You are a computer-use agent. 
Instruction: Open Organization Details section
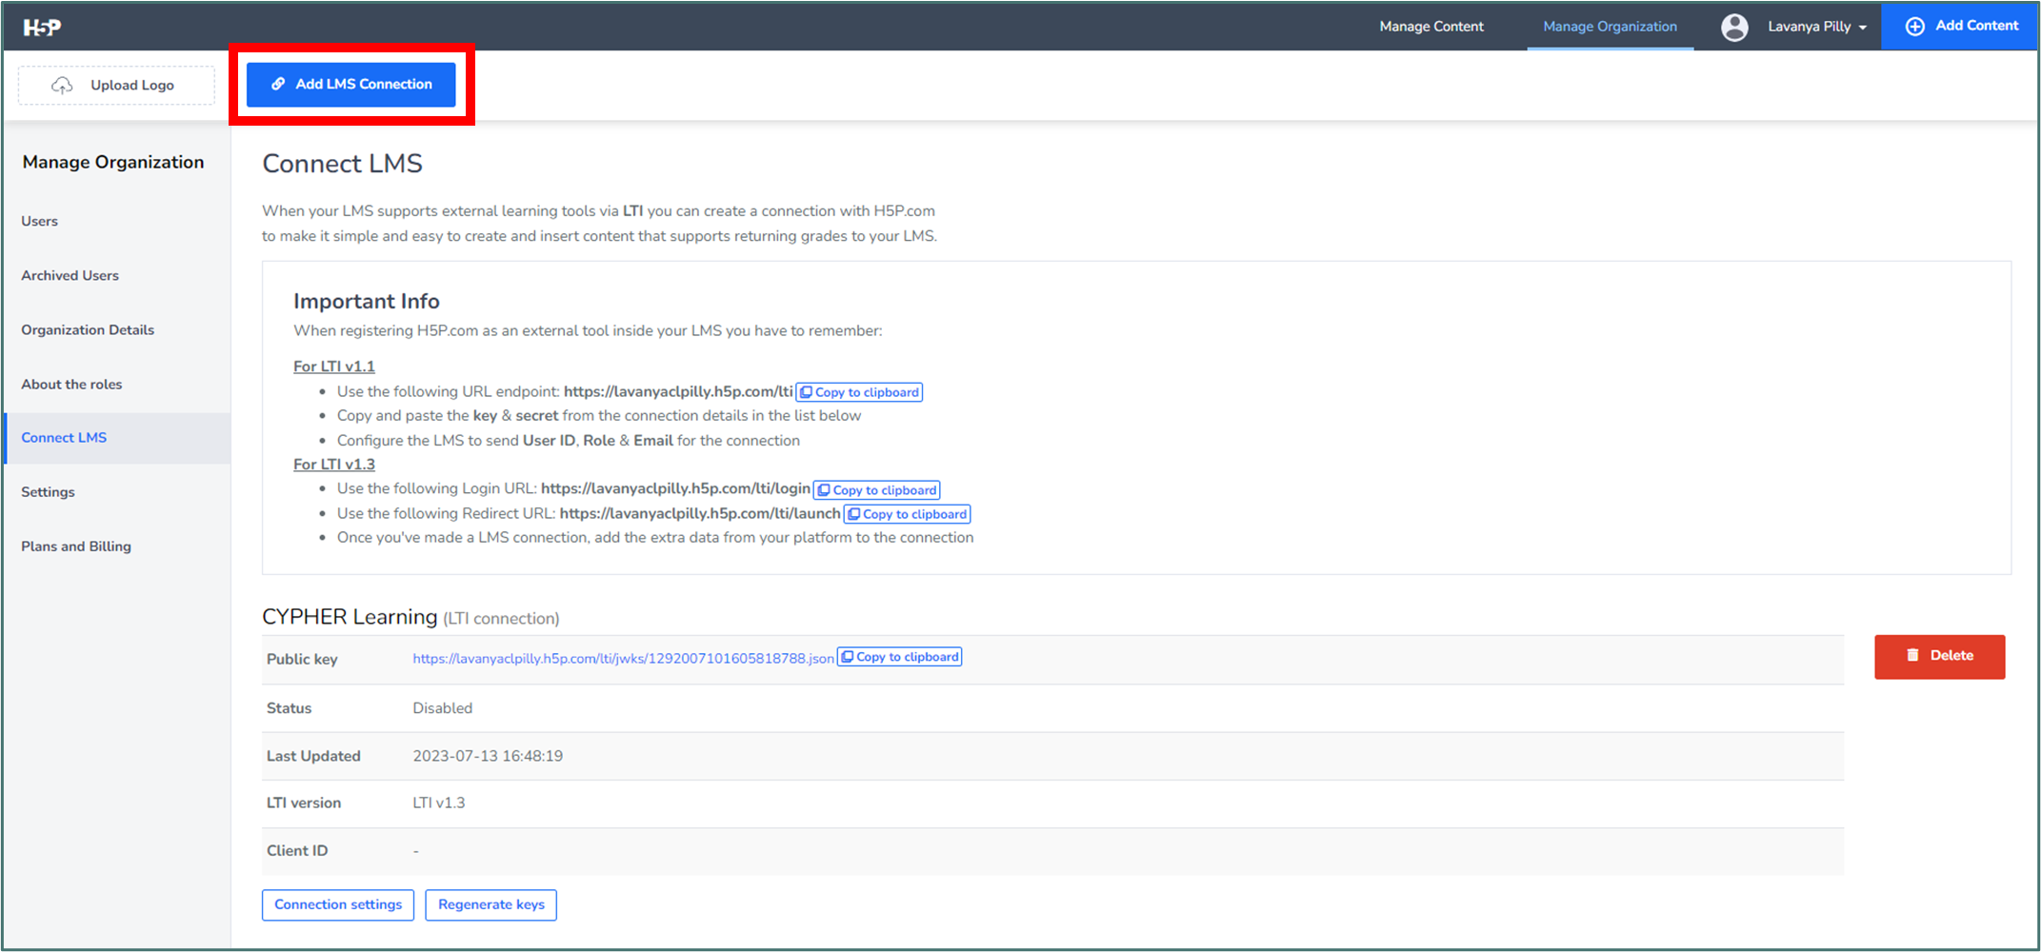[88, 329]
